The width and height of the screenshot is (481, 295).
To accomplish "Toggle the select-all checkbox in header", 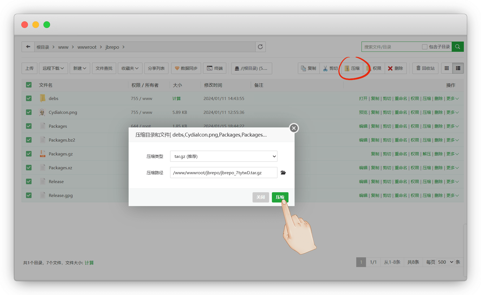I will tap(29, 85).
